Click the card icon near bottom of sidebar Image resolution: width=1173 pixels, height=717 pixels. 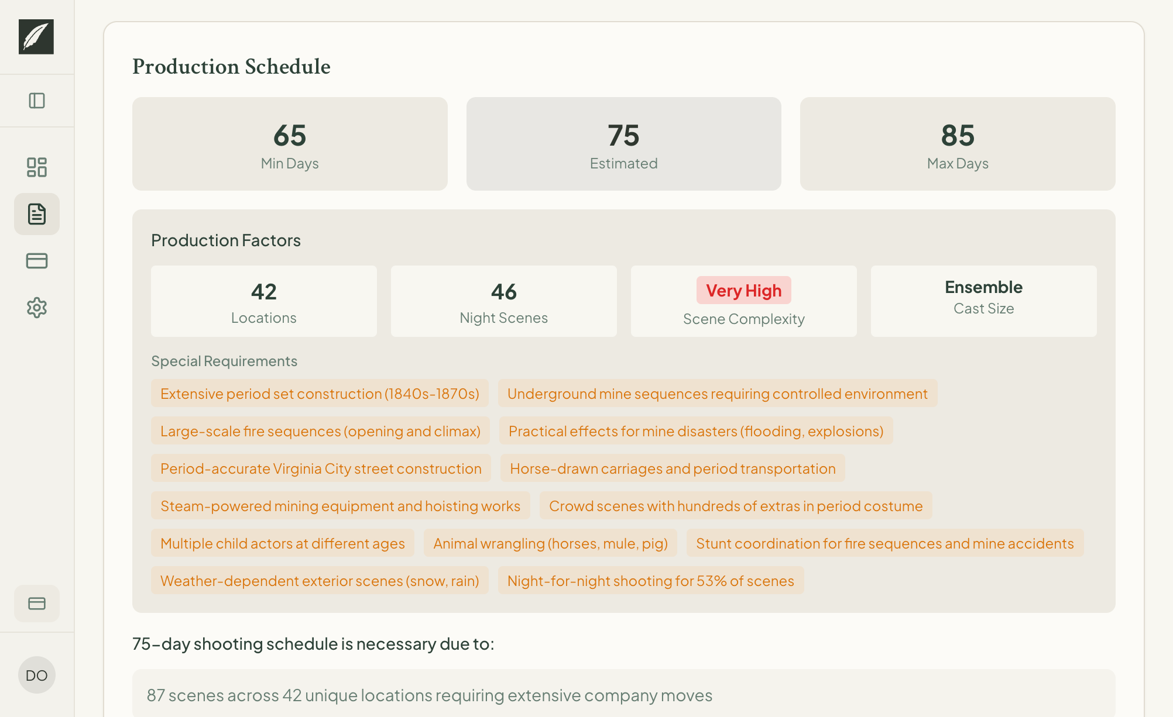coord(36,604)
